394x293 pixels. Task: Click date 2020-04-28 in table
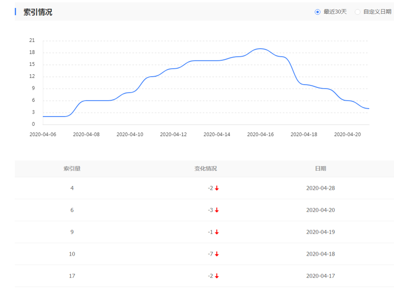tap(321, 188)
